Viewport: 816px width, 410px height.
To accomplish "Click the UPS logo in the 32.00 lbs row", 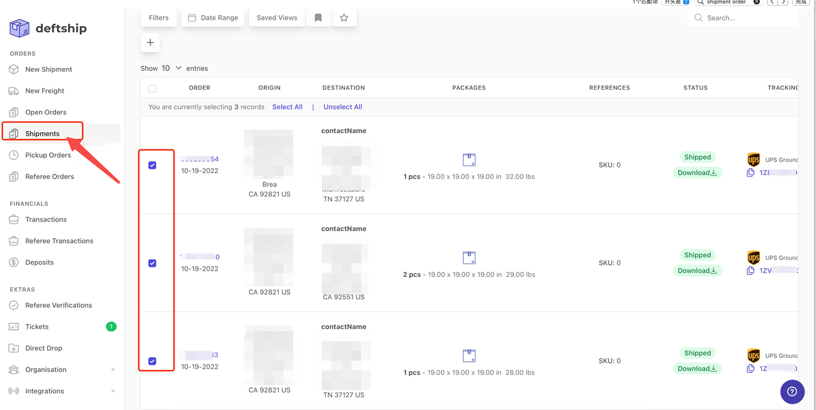I will [754, 160].
